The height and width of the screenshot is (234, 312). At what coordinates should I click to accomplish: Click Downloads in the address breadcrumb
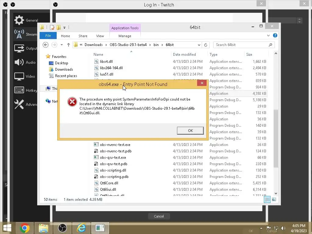94,45
